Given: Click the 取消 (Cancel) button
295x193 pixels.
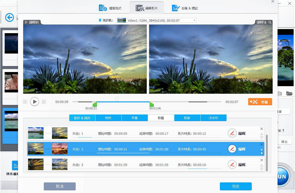Looking at the screenshot, I should (60, 186).
